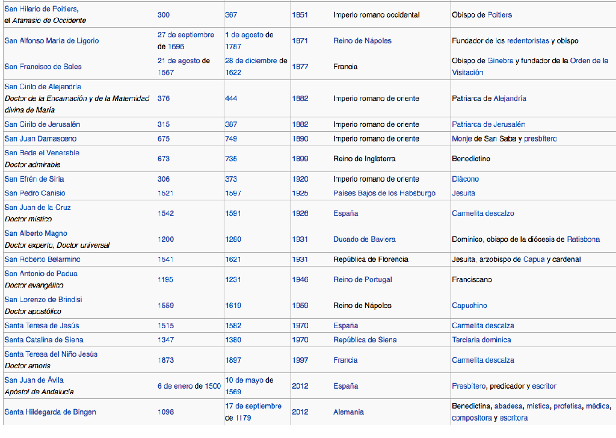
Task: Open the Reino de Portugal link
Action: (x=362, y=280)
